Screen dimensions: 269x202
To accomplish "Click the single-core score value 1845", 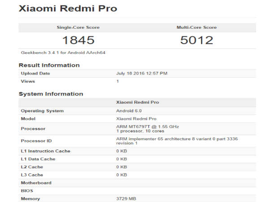I will 78,40.
